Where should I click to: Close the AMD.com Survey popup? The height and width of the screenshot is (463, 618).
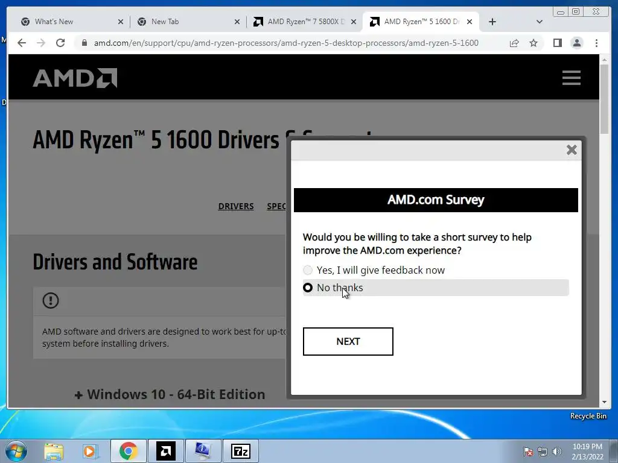coord(572,150)
